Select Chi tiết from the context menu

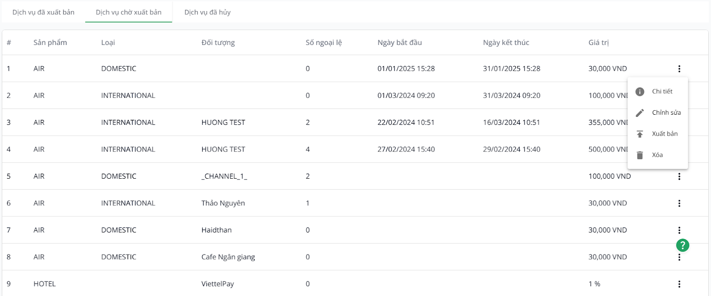[x=662, y=92]
